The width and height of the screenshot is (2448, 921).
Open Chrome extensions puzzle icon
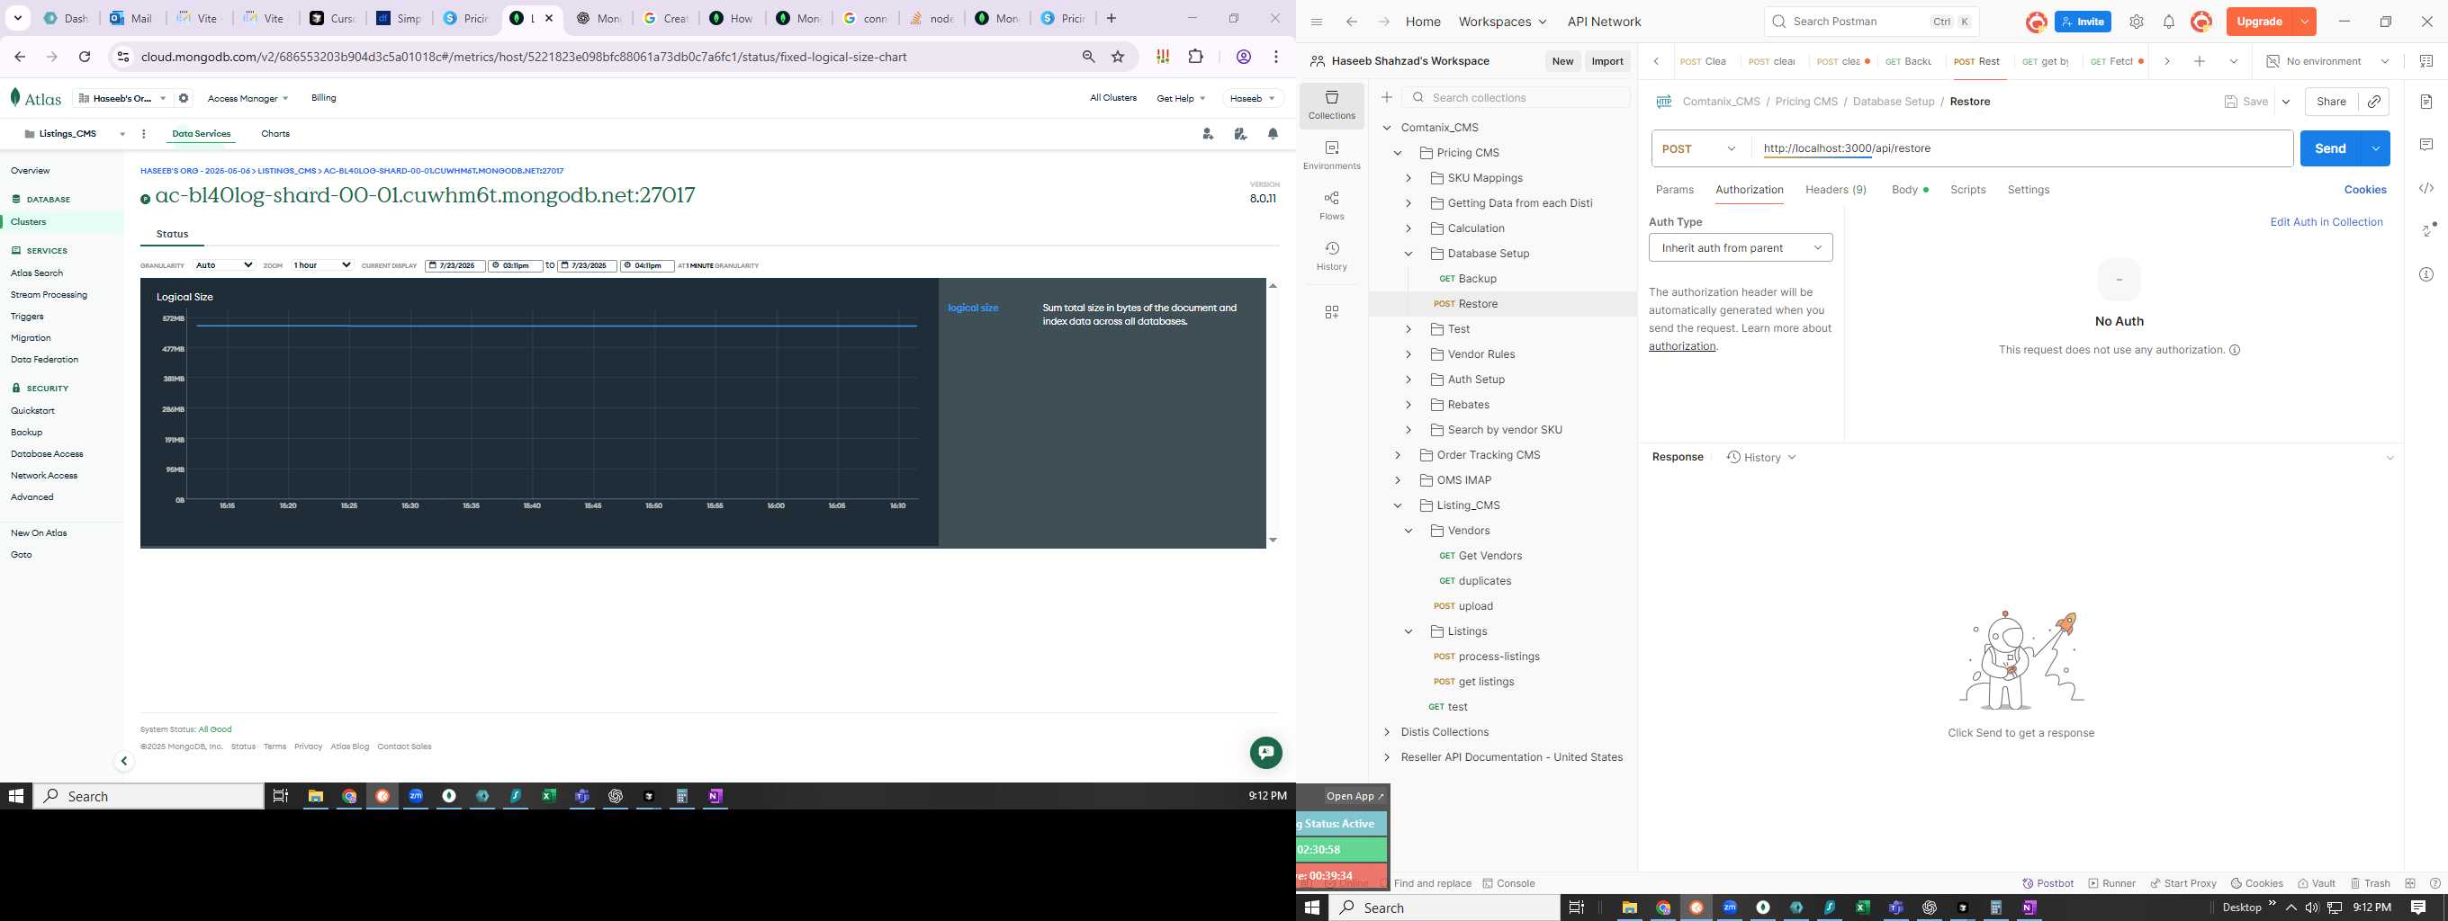[1195, 57]
